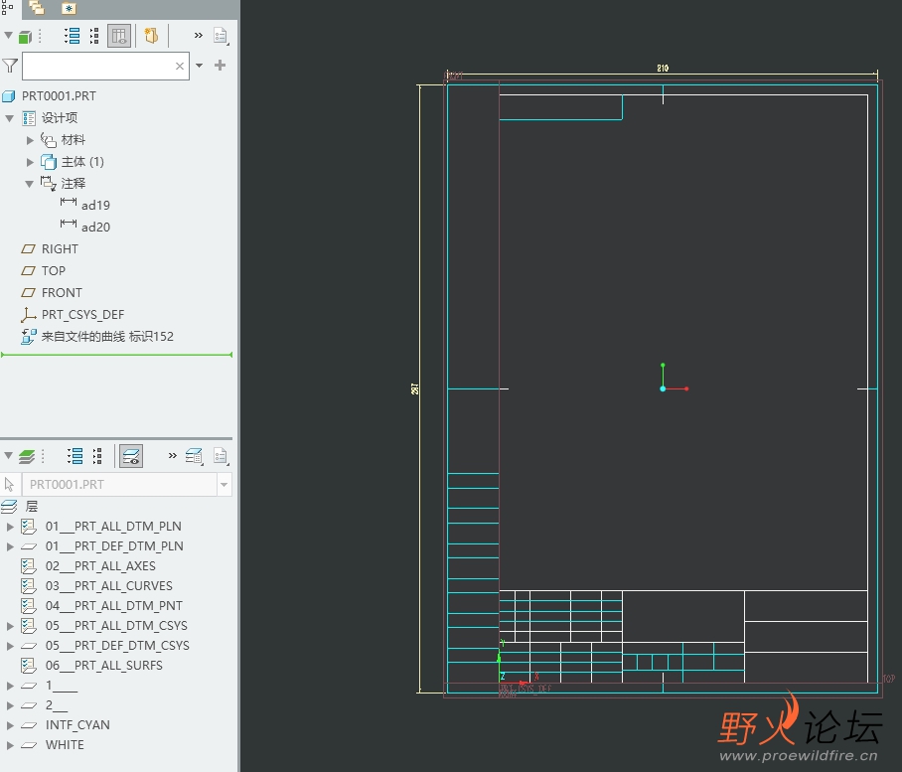
Task: Click the selection arrow icon beside PRT0001.PRT
Action: point(10,485)
